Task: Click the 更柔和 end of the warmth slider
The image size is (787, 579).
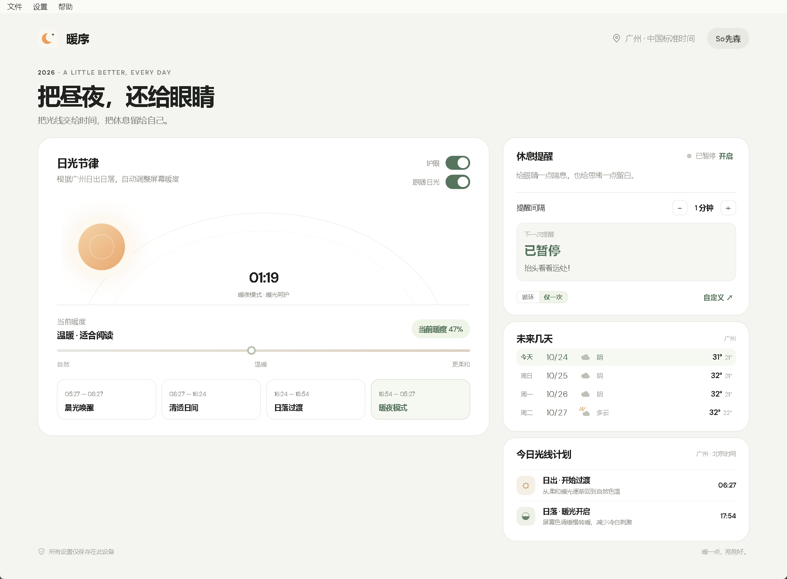Action: point(461,364)
